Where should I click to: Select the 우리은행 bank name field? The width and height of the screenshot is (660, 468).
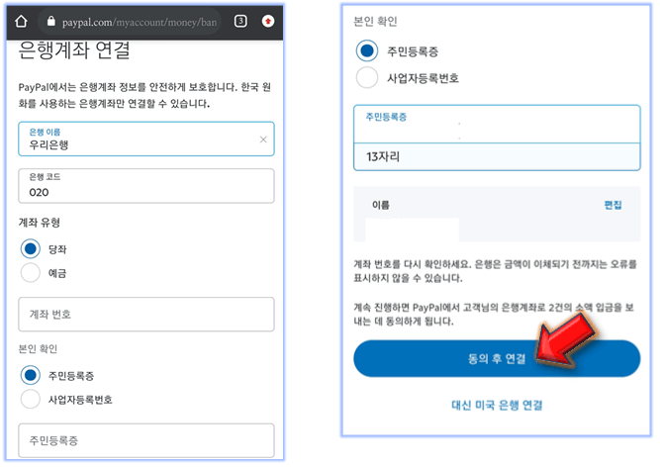point(146,139)
